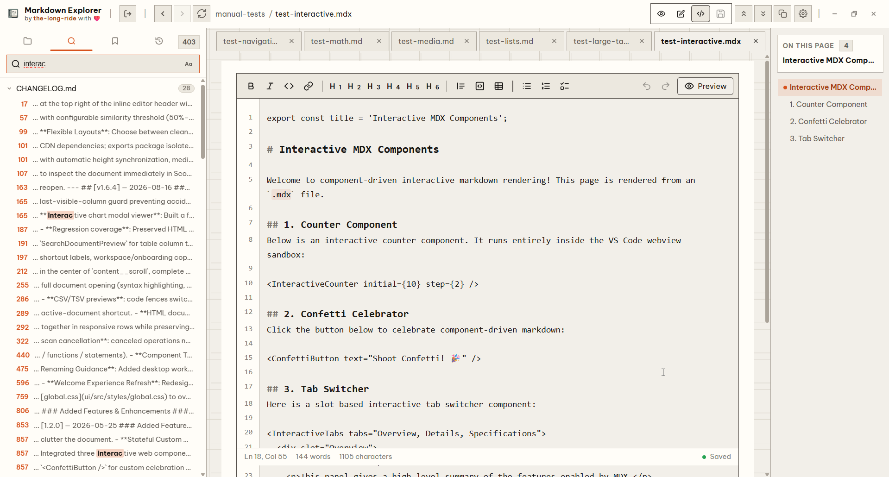Screen dimensions: 889x477
Task: Reload the current document
Action: click(202, 14)
